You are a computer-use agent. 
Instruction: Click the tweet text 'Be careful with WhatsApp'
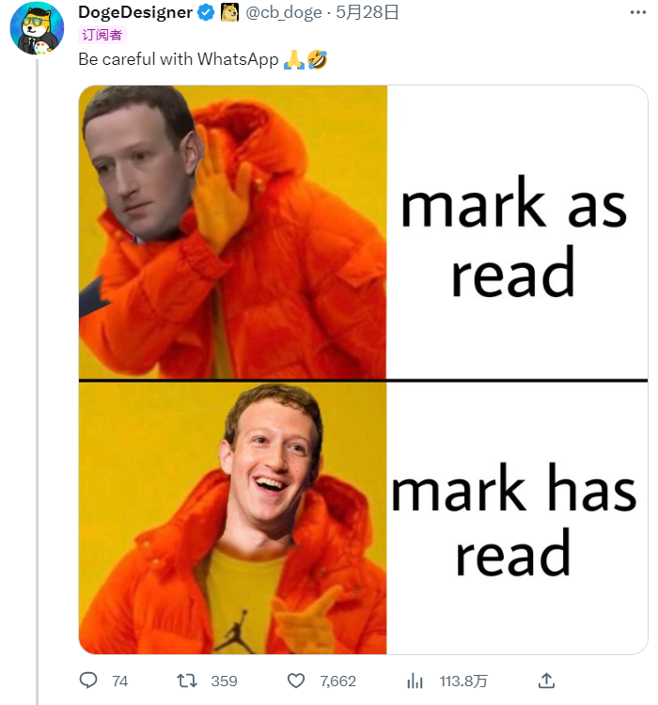coord(178,59)
